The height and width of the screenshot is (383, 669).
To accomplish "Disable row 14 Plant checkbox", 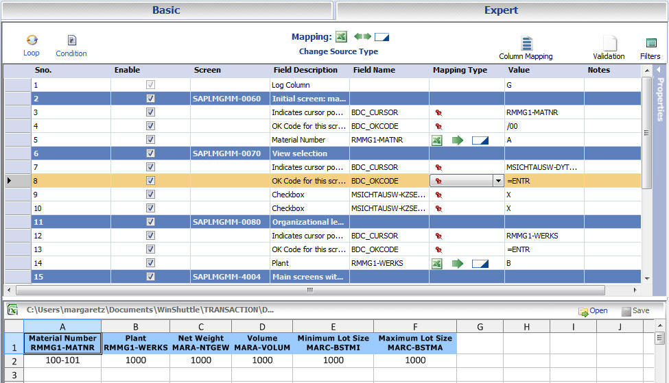I will tap(150, 263).
